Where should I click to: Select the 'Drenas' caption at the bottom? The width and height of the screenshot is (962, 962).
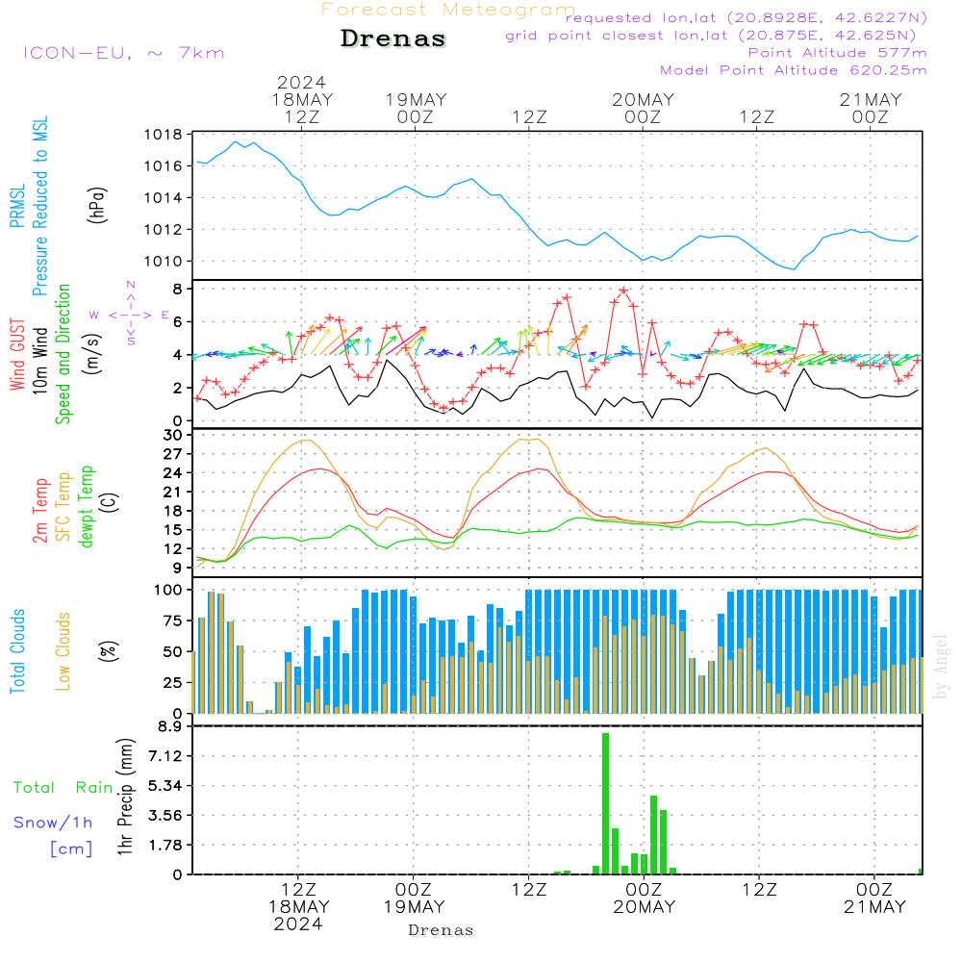[x=442, y=930]
